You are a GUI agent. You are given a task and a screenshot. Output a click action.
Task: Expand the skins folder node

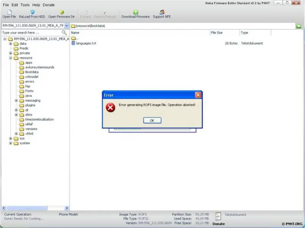pyautogui.click(x=16, y=115)
